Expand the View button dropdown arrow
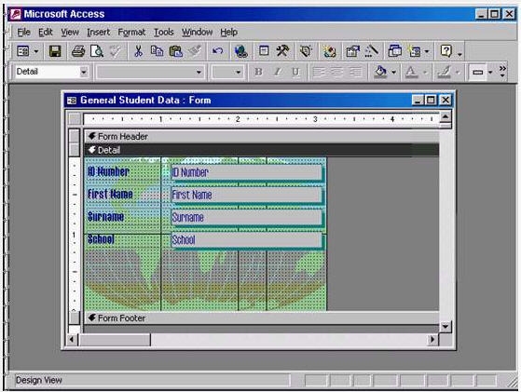This screenshot has height=392, width=521. coord(36,51)
